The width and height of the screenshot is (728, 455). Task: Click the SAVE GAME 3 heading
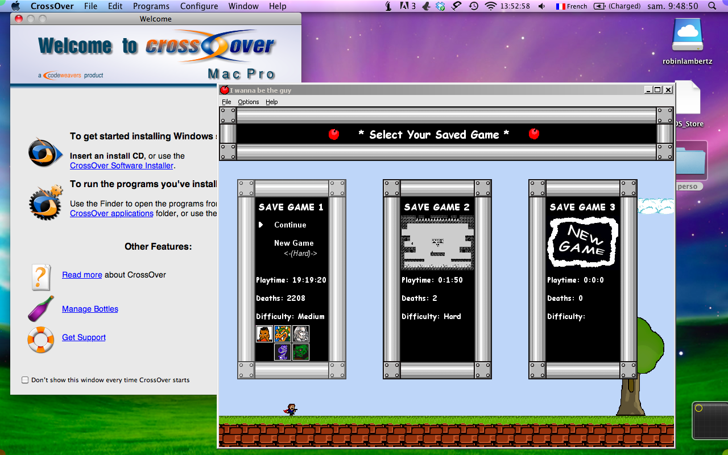582,207
